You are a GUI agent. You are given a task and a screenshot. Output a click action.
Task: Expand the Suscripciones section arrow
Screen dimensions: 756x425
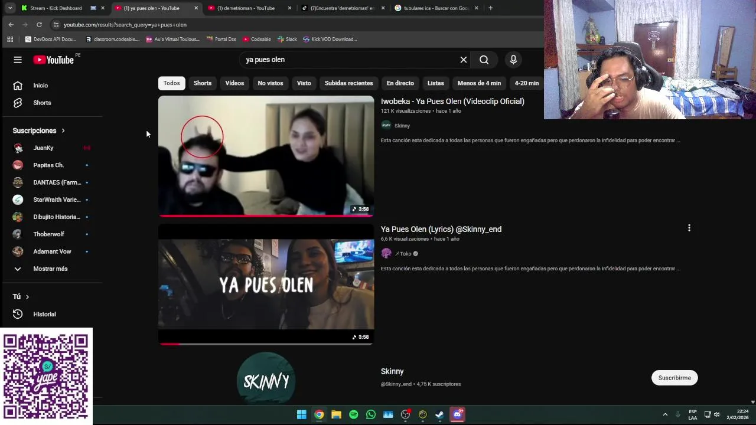tap(63, 130)
